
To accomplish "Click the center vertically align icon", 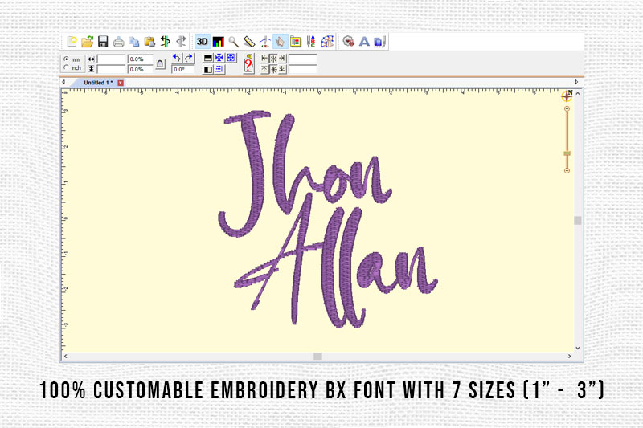I will (x=273, y=69).
